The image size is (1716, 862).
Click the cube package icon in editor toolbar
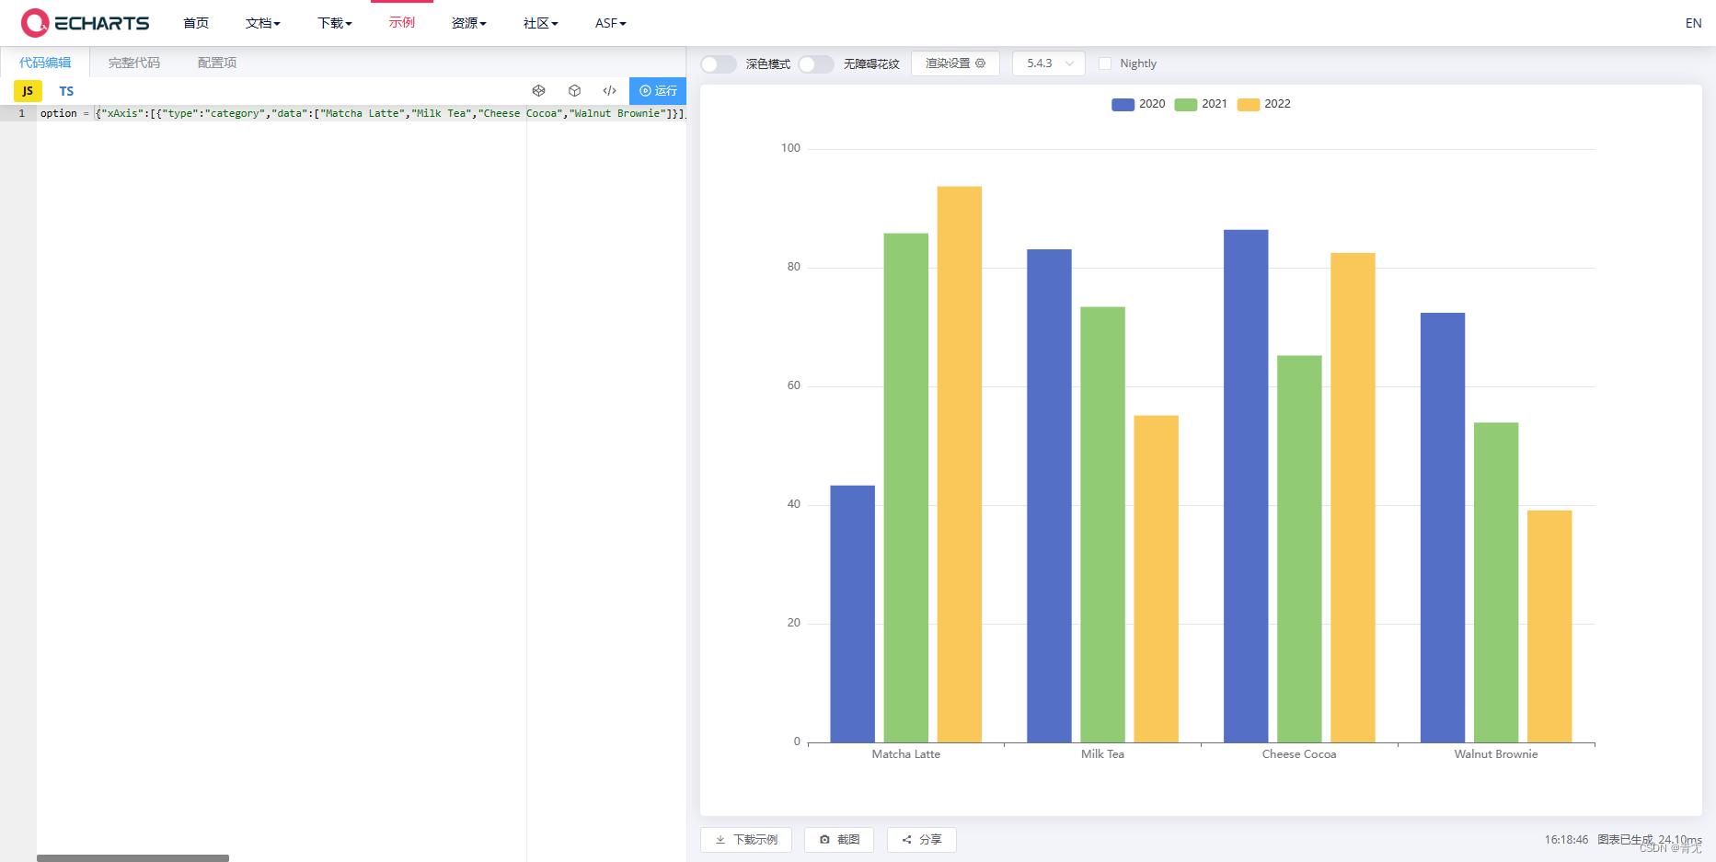point(574,90)
